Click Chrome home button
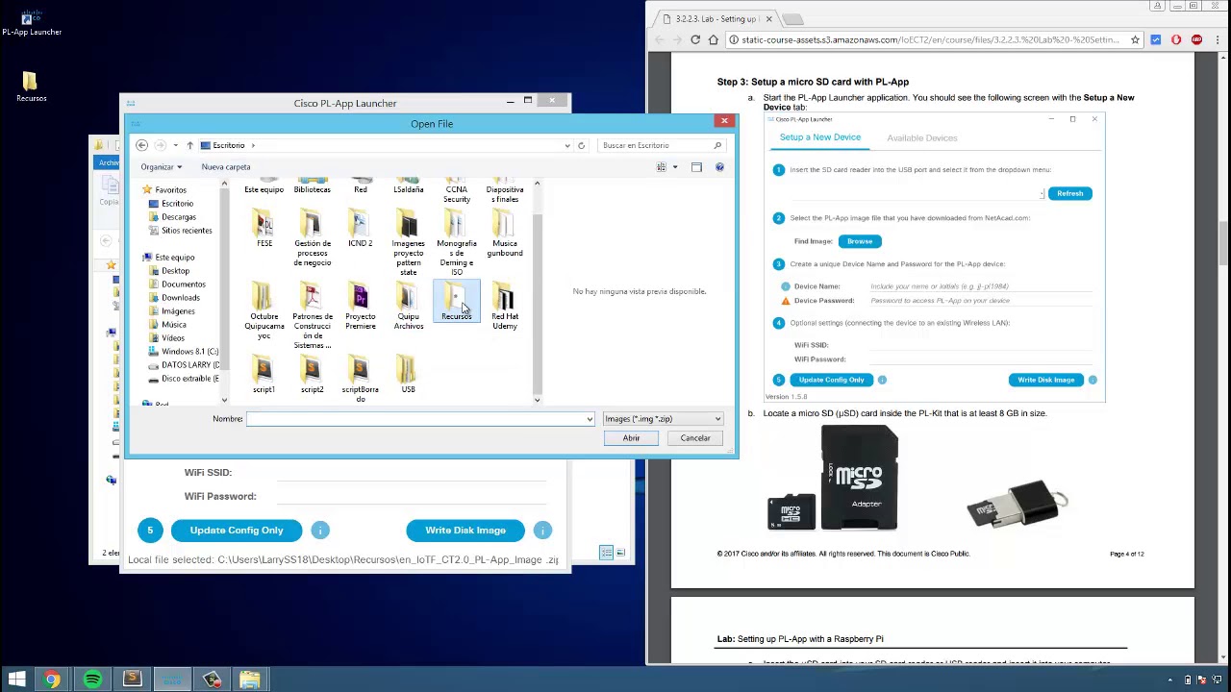The width and height of the screenshot is (1231, 692). pos(713,39)
